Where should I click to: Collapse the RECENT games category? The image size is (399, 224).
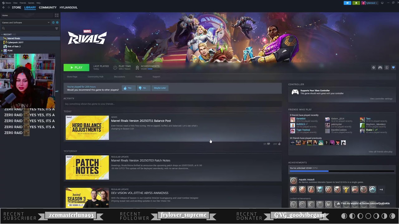[2, 34]
